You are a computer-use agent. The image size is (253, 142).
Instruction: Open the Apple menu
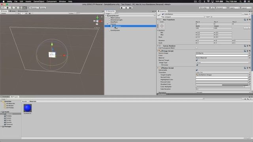point(4,2)
